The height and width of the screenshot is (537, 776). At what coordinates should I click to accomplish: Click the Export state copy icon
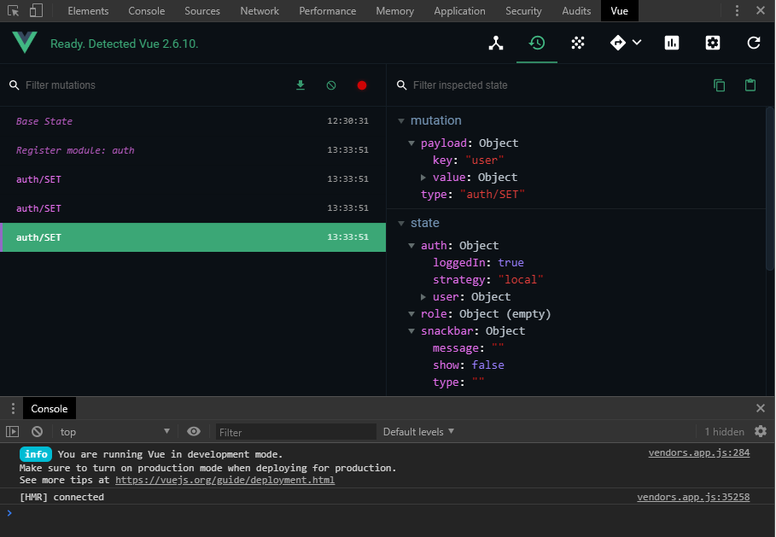719,85
